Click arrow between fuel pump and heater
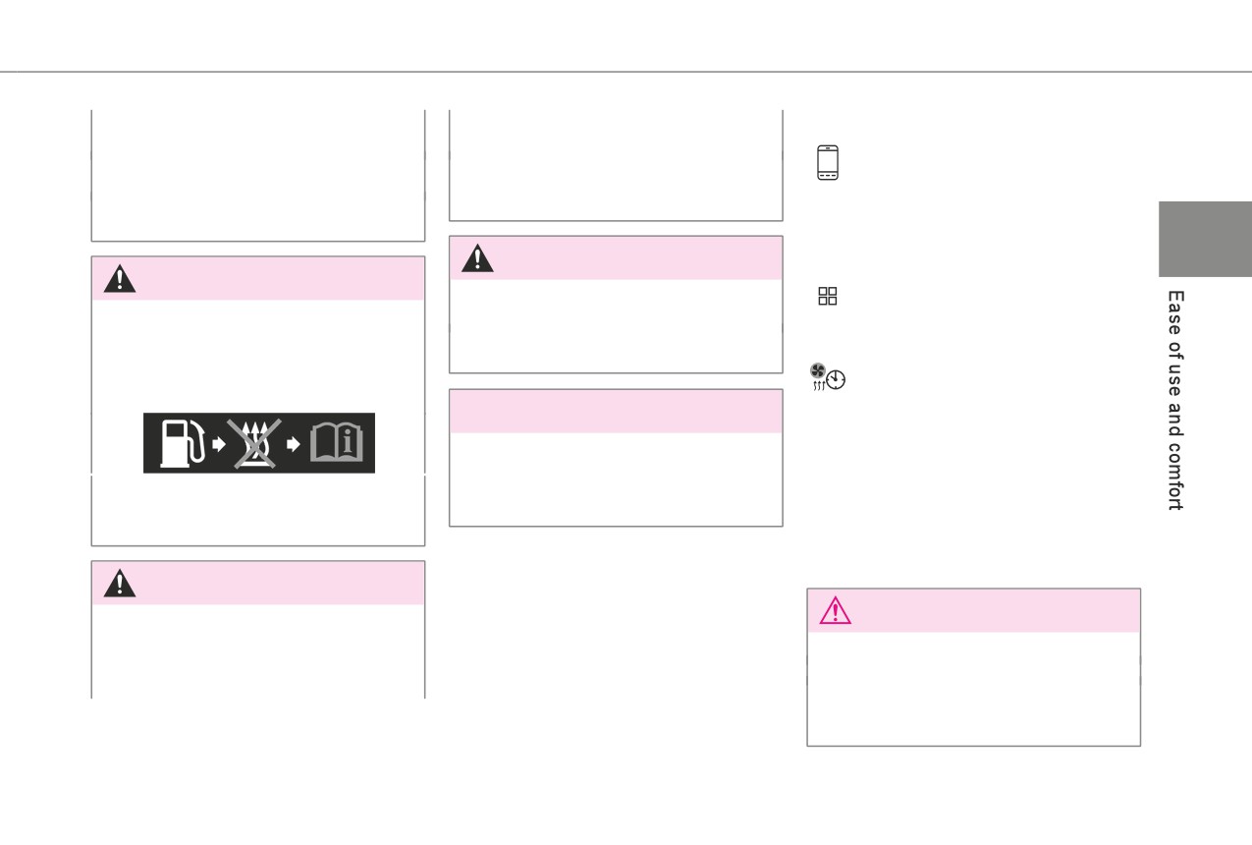 [220, 444]
